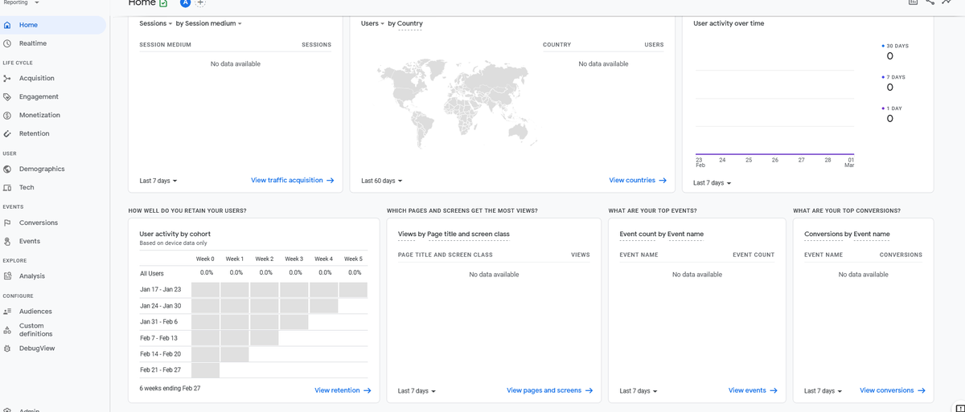Follow the 'View traffic acquisition' link

click(x=293, y=181)
